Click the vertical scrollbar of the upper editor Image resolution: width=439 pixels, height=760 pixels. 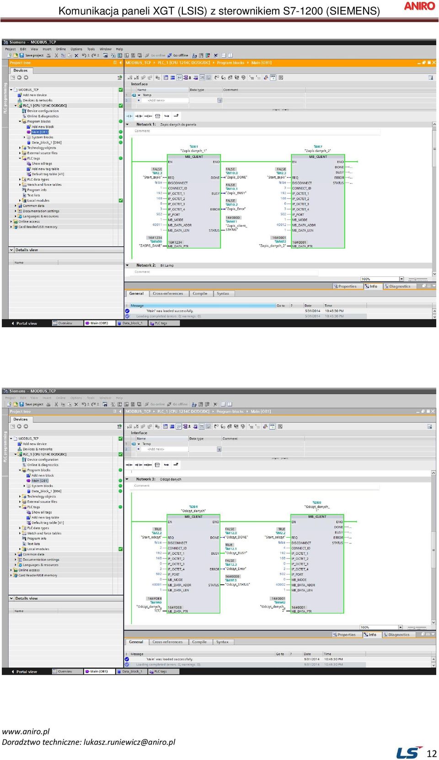click(x=434, y=199)
